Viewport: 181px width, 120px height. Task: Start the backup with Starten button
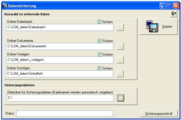pos(159,27)
